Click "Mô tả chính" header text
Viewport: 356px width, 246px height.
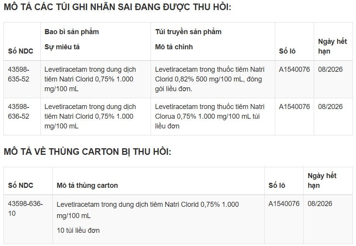click(174, 47)
